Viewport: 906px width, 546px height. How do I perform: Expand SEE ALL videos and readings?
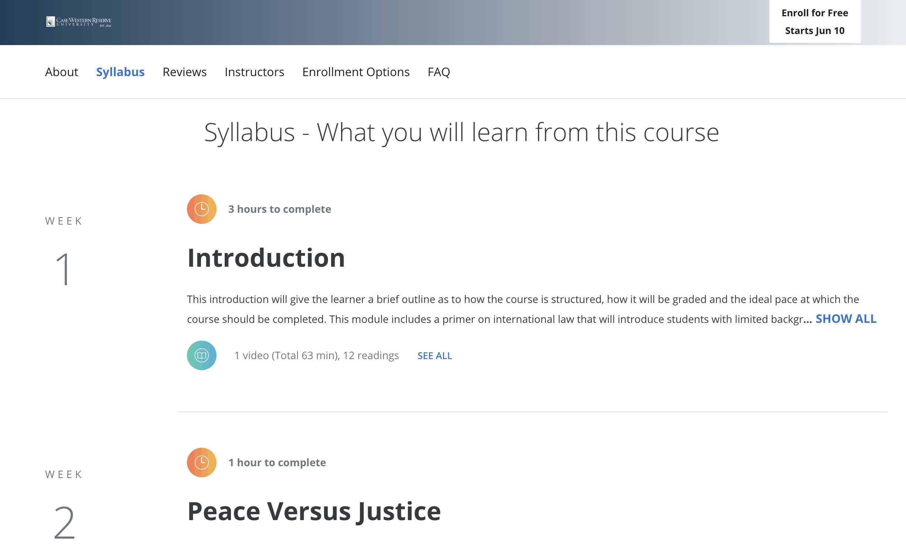(434, 355)
